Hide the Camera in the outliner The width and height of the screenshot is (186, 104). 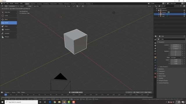pyautogui.click(x=184, y=12)
